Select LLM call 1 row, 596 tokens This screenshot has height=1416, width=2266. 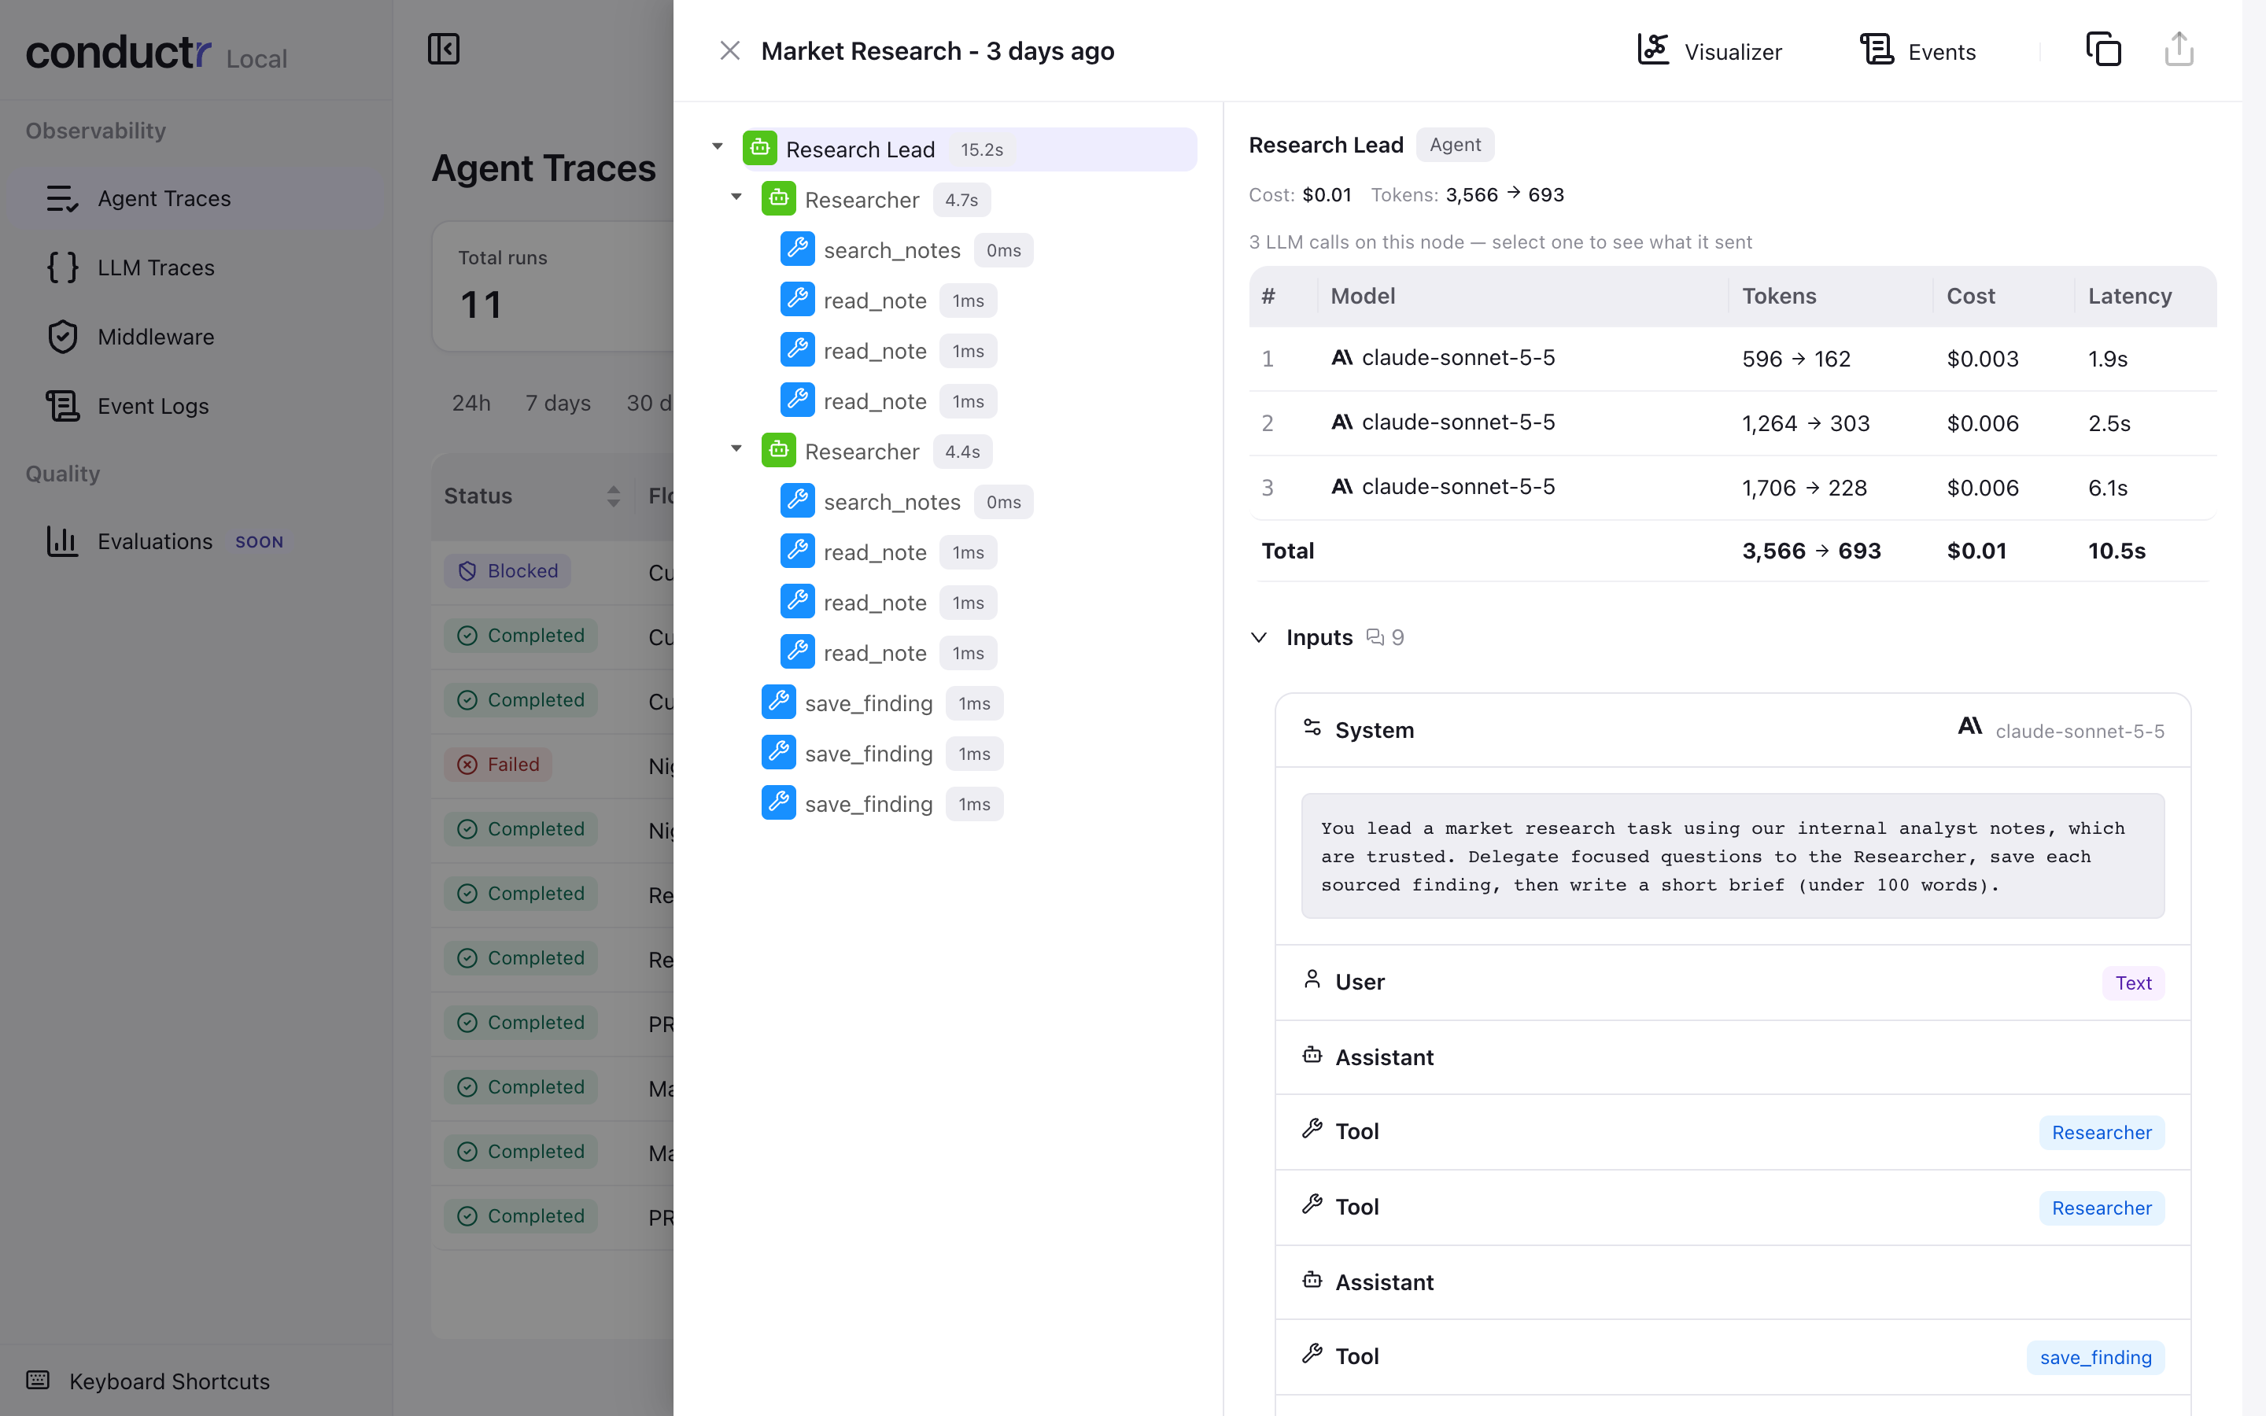pos(1733,359)
